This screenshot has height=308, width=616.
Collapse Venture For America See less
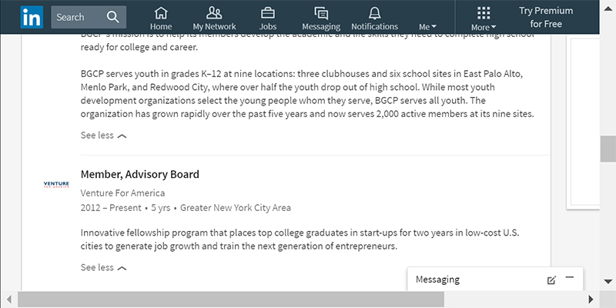point(103,267)
